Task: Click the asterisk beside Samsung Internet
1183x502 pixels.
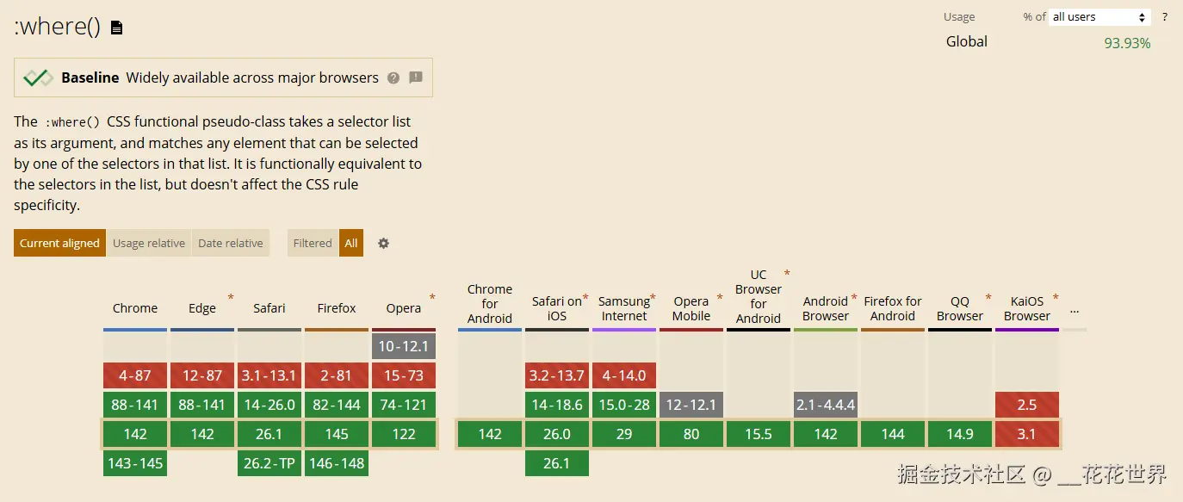Action: point(653,298)
